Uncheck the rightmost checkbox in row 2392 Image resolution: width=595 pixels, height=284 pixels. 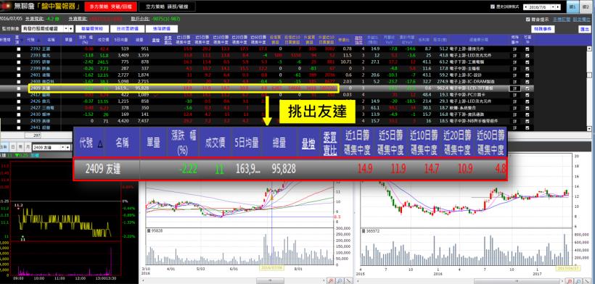pyautogui.click(x=528, y=49)
